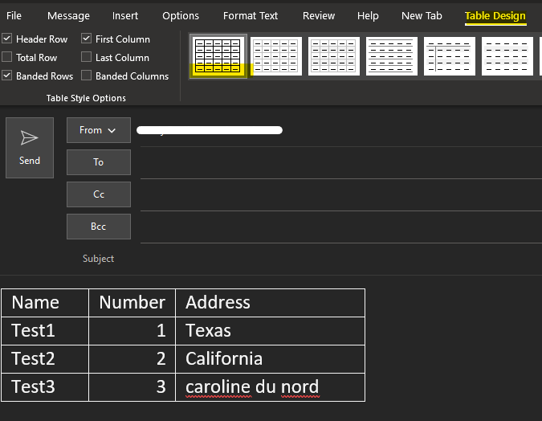Click into the Cc address field
542x421 pixels.
click(340, 194)
